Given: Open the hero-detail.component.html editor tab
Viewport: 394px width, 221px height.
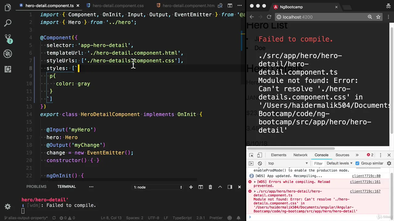Looking at the screenshot, I should tap(185, 6).
